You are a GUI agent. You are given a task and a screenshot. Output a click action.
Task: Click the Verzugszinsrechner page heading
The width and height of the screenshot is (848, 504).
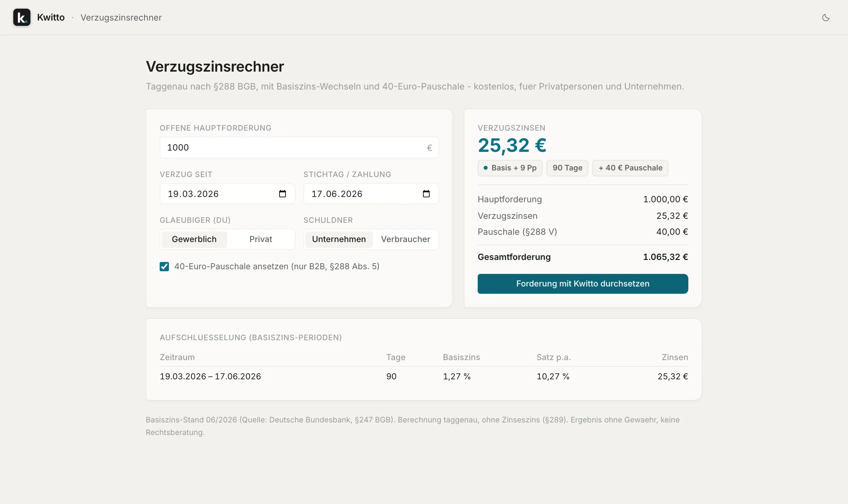215,67
